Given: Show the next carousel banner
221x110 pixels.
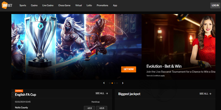Looking at the screenshot, I should pos(123,83).
